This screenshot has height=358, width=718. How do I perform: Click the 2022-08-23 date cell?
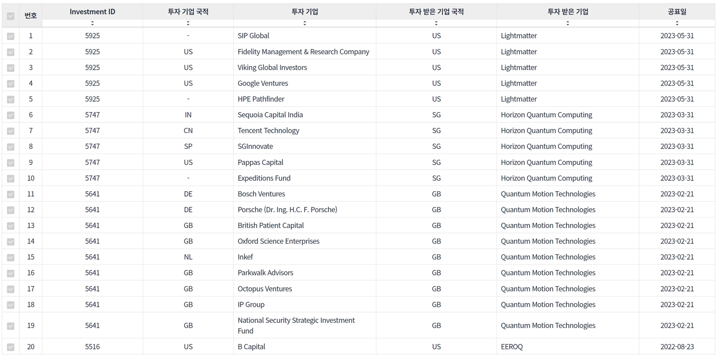(x=677, y=347)
